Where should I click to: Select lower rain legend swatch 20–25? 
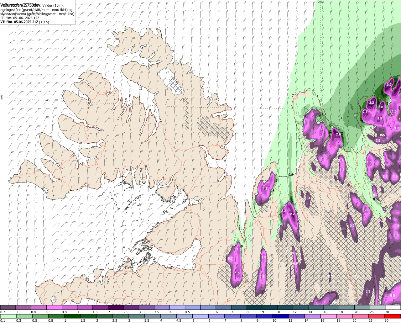click(x=362, y=316)
